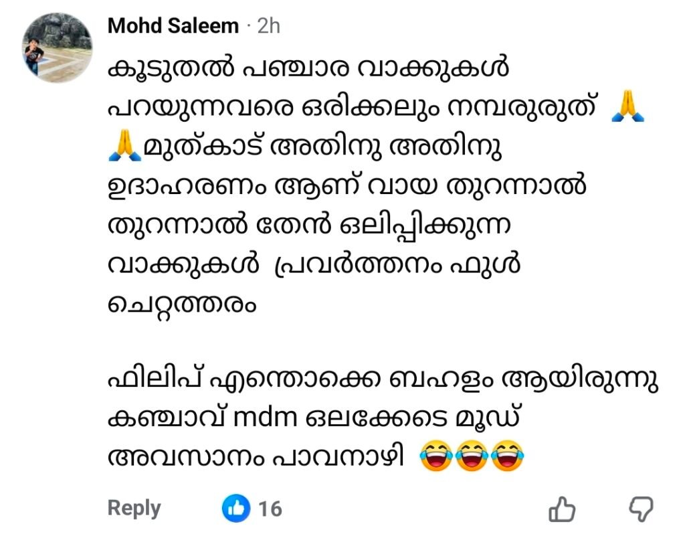Open the Mohd Saleem username link
This screenshot has height=534, width=685.
coord(173,26)
